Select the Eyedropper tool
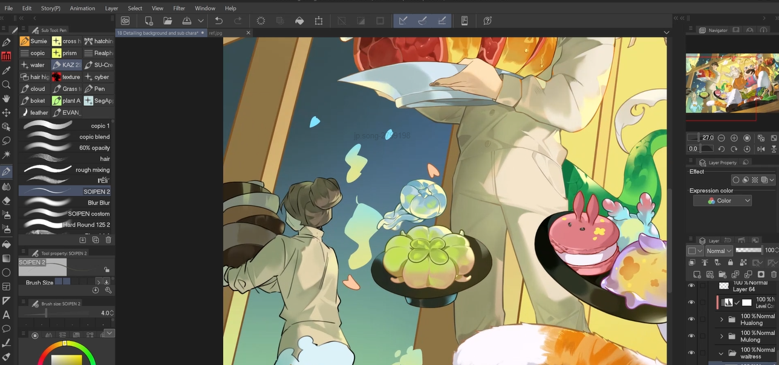Viewport: 779px width, 365px height. coord(7,71)
